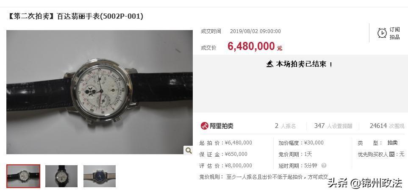The image size is (408, 194).
Task: Click the 2 人报名 registrant count
Action: [x=285, y=126]
